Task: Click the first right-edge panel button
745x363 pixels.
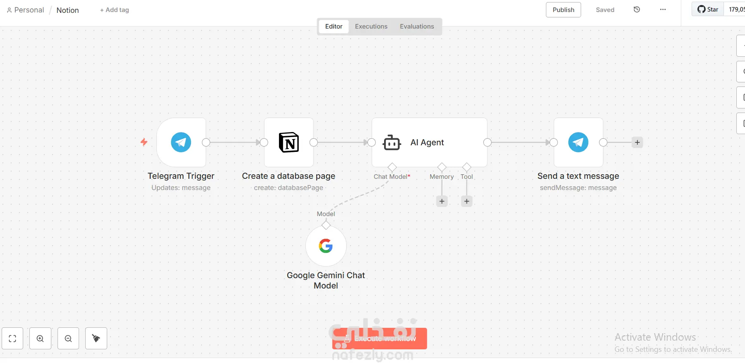Action: (741, 46)
